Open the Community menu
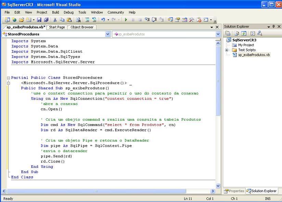This screenshot has height=202, width=282. (116, 12)
